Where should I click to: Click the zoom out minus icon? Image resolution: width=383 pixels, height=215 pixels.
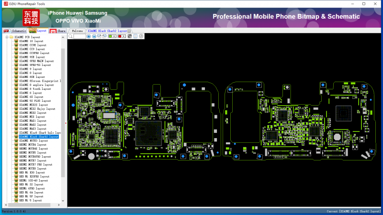[94, 36]
